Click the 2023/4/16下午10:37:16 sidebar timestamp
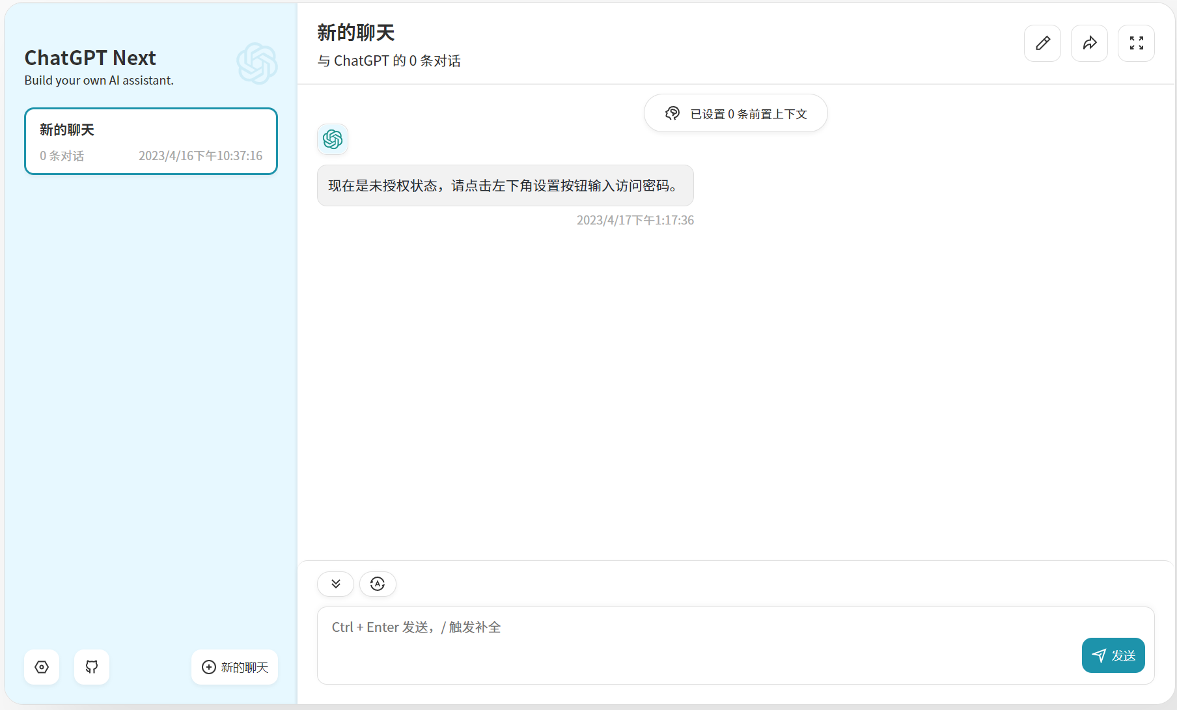This screenshot has height=710, width=1177. coord(201,156)
